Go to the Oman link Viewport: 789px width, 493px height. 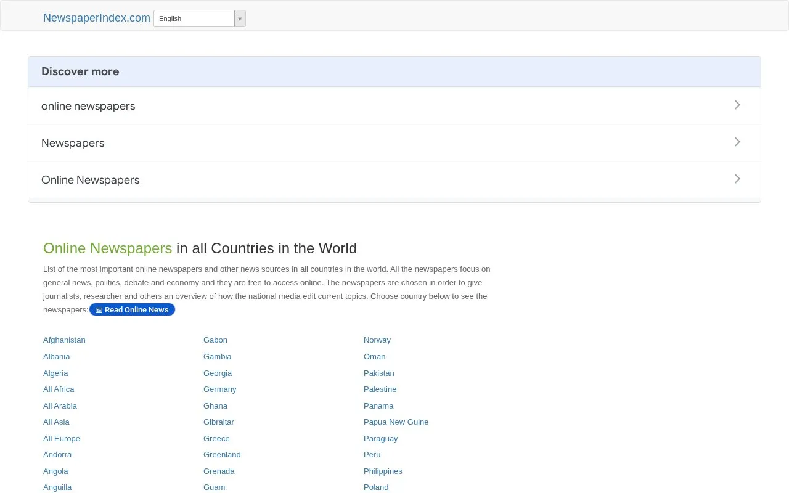click(x=374, y=357)
